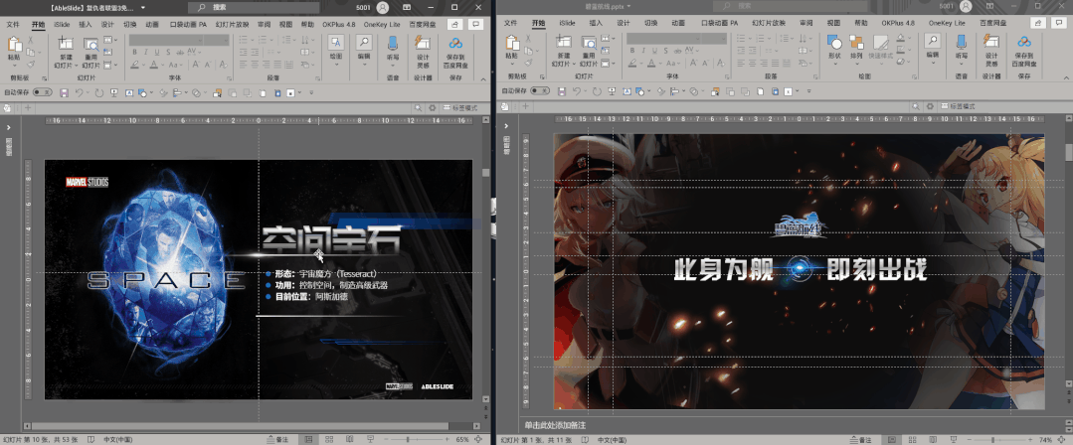Switch to Slide Sorter in right status bar
This screenshot has width=1073, height=445.
click(912, 439)
